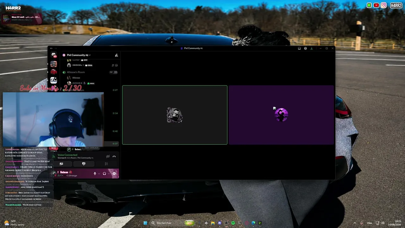Switch the FRA keyboard language
Image resolution: width=405 pixels, height=228 pixels.
(x=370, y=223)
